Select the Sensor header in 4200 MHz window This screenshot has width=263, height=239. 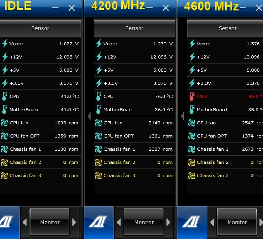134,28
